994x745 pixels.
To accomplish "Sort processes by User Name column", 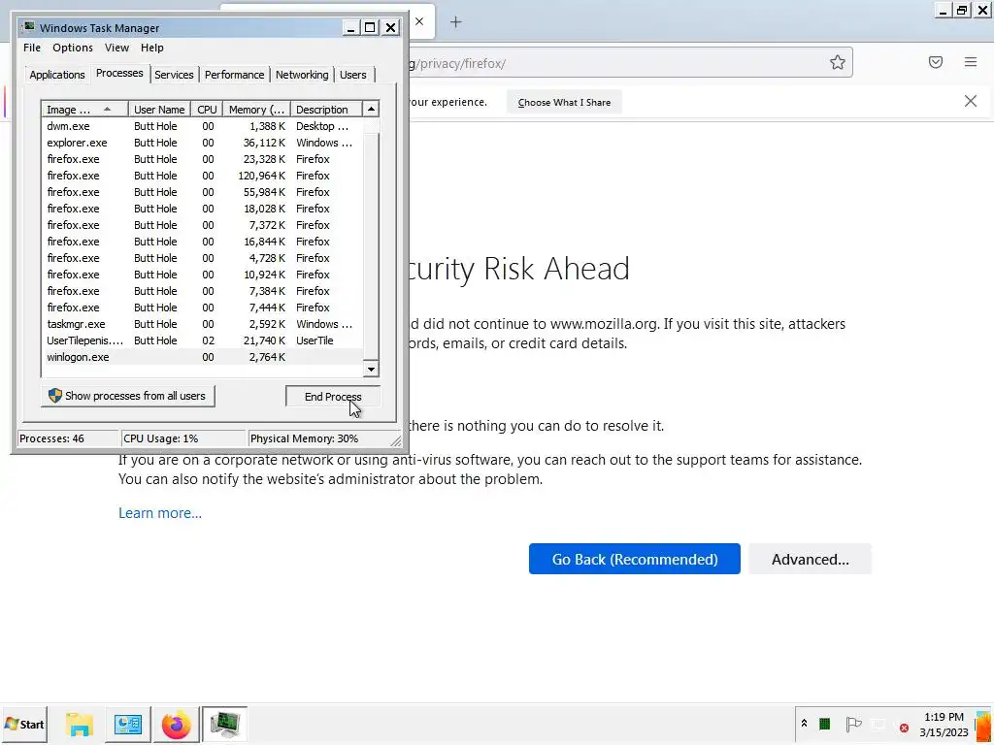I will click(x=160, y=109).
